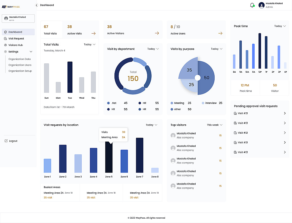Open Visit requests by location Today dropdown
The image size is (292, 223).
[x=151, y=125]
